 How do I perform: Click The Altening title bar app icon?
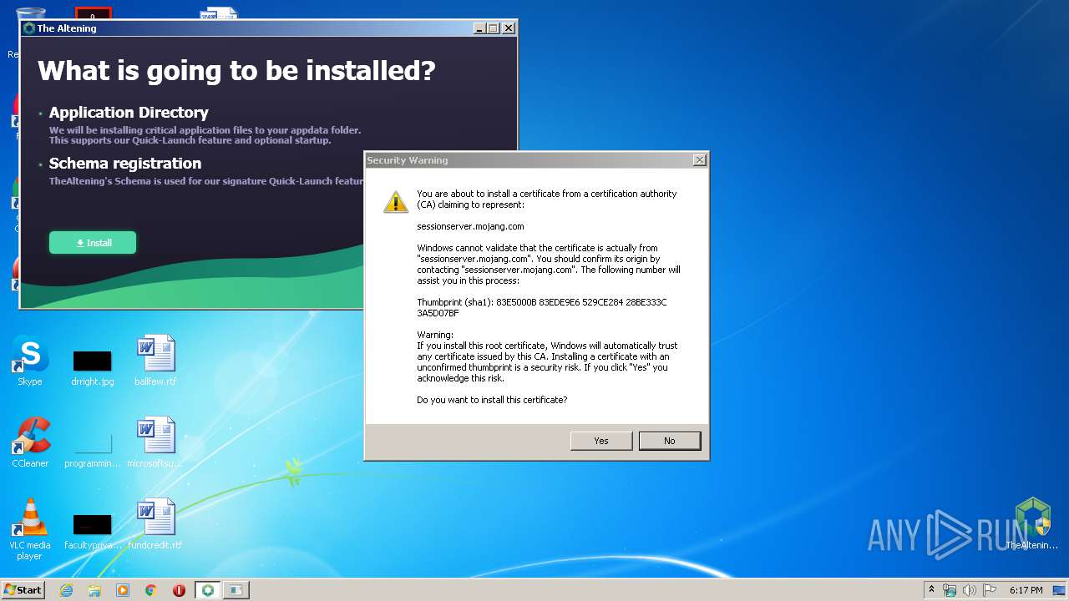(x=29, y=28)
